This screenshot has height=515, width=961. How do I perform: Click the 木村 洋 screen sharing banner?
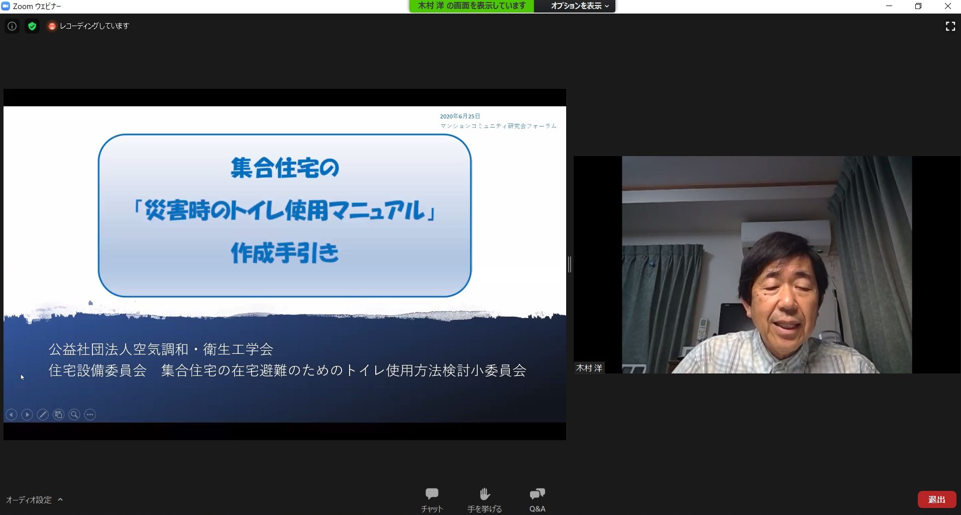click(x=472, y=6)
